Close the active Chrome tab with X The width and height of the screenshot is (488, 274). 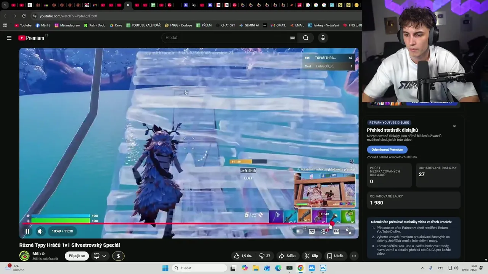[128, 5]
